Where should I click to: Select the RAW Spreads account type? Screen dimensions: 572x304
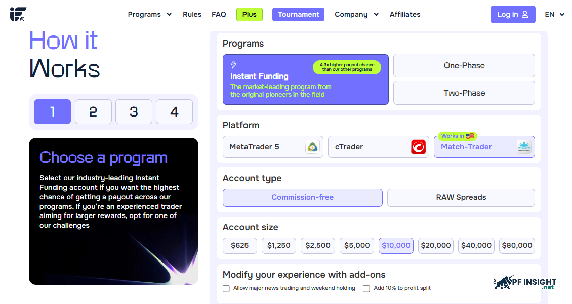pyautogui.click(x=461, y=198)
